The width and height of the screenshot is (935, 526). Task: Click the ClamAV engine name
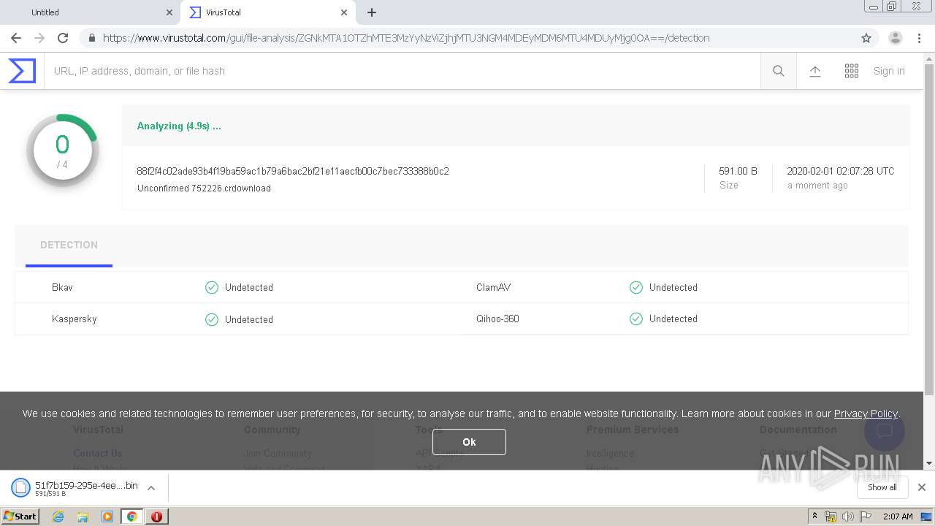(493, 287)
